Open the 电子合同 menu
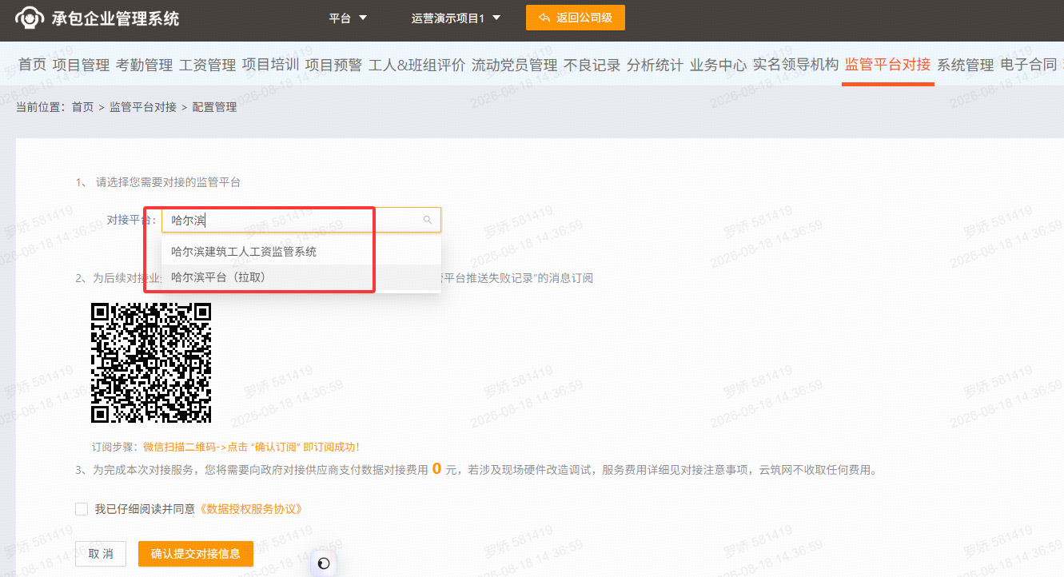This screenshot has width=1064, height=577. point(1028,65)
